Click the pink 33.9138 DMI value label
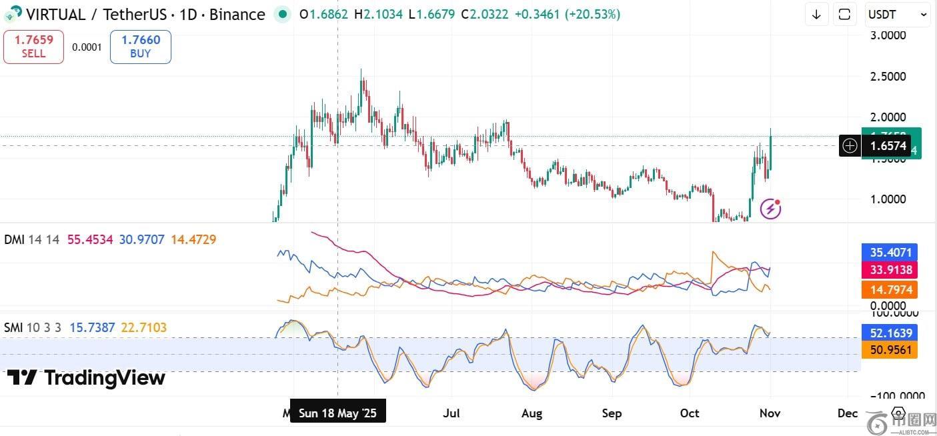 coord(890,270)
